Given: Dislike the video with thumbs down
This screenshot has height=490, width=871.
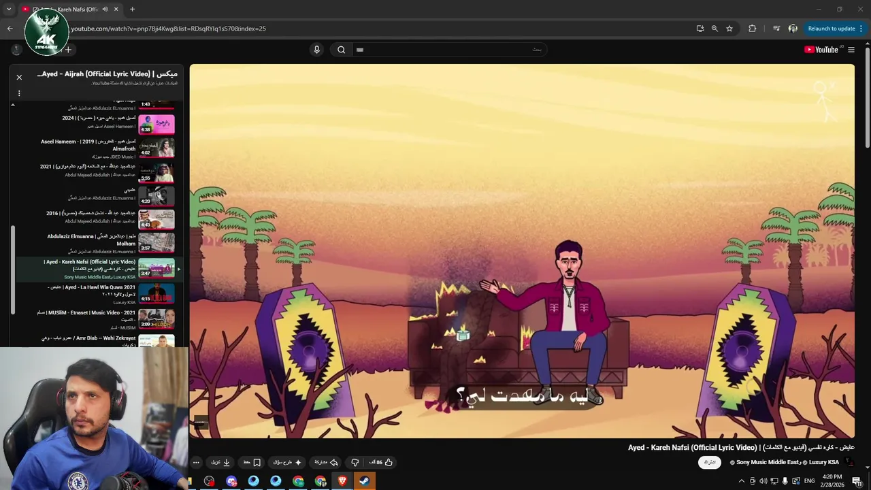Looking at the screenshot, I should coord(355,462).
